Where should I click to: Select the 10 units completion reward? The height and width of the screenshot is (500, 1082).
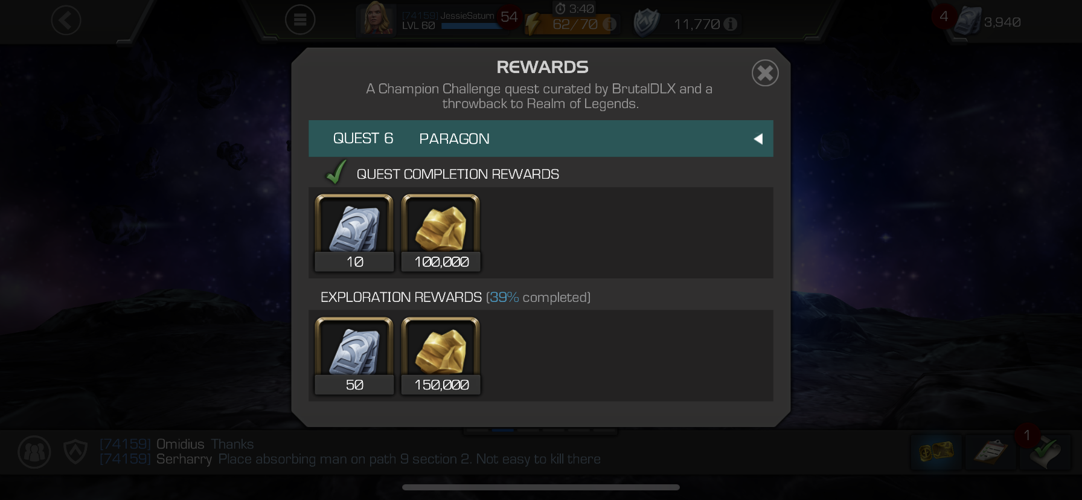354,233
